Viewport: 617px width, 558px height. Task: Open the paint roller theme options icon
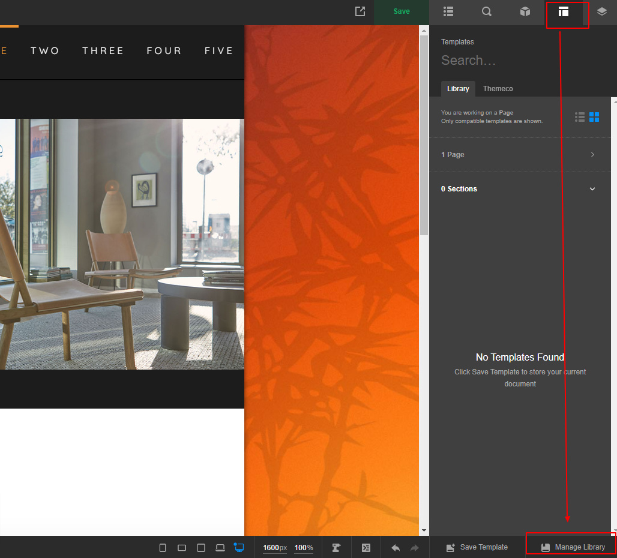(x=336, y=547)
